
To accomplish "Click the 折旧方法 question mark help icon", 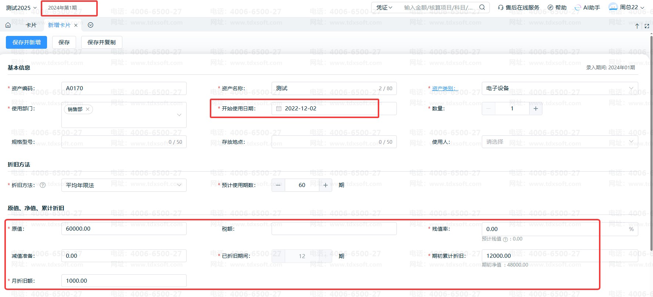I will click(x=43, y=185).
